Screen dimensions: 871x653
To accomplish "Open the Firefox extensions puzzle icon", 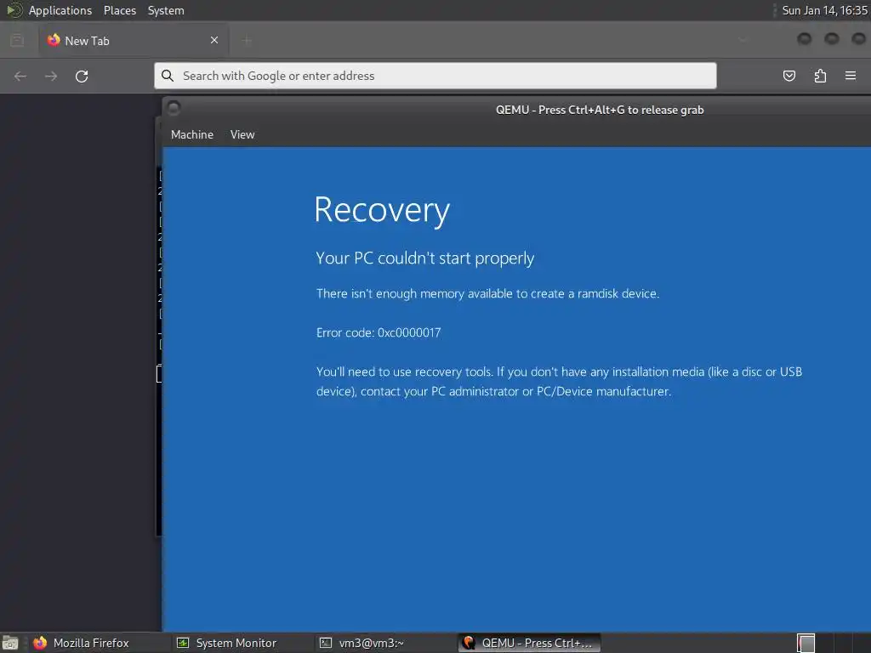I will point(820,76).
